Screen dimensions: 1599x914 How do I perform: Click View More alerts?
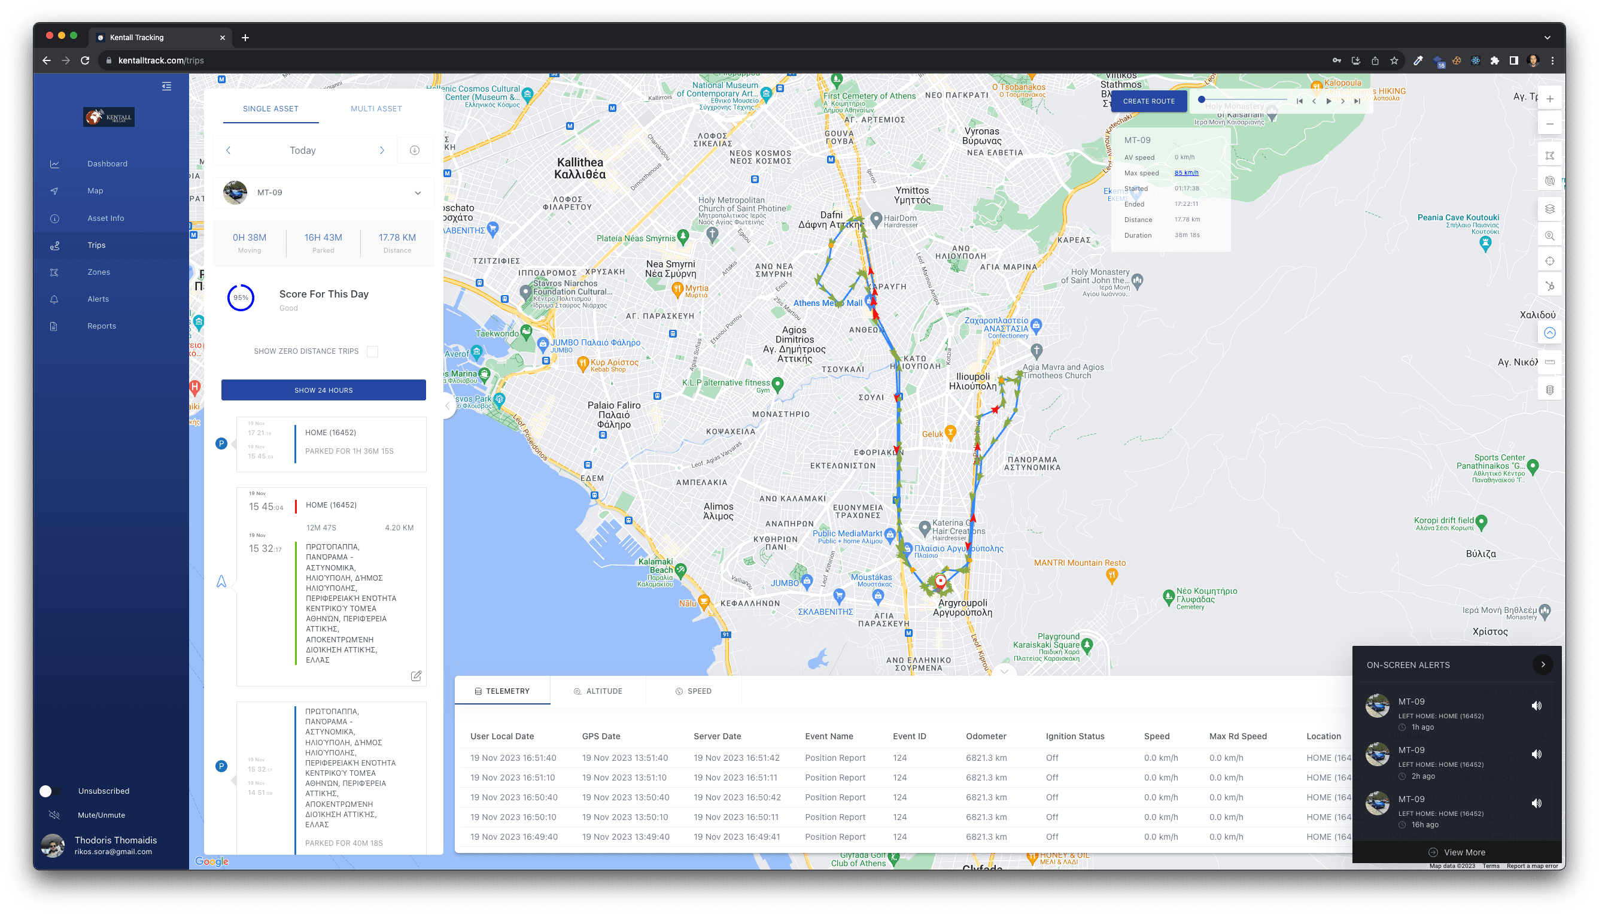coord(1457,852)
